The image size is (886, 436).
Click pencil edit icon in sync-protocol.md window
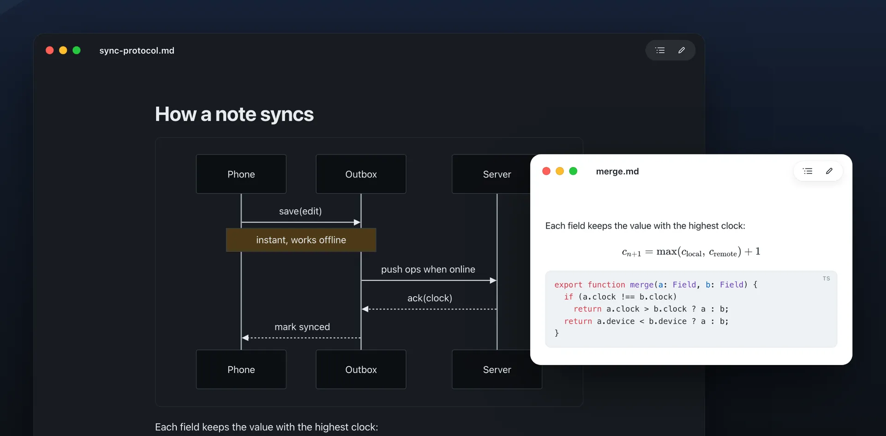pyautogui.click(x=682, y=50)
